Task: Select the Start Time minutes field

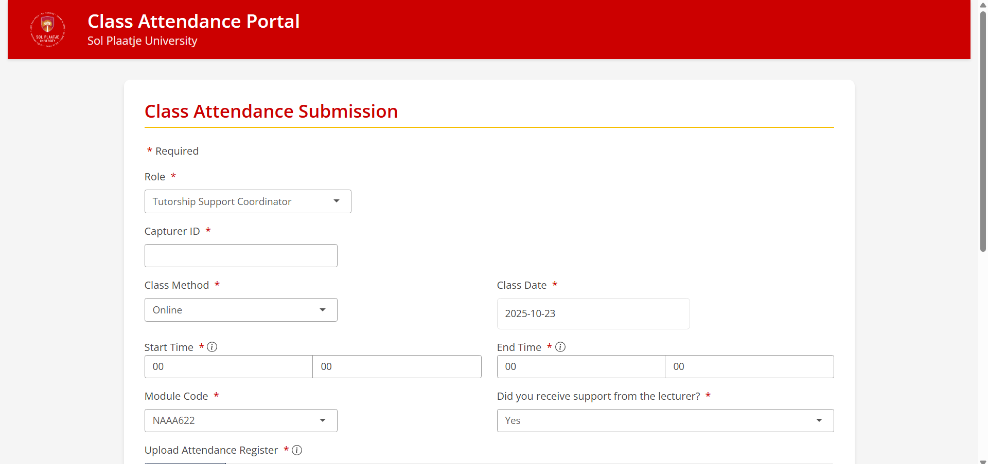Action: (397, 366)
